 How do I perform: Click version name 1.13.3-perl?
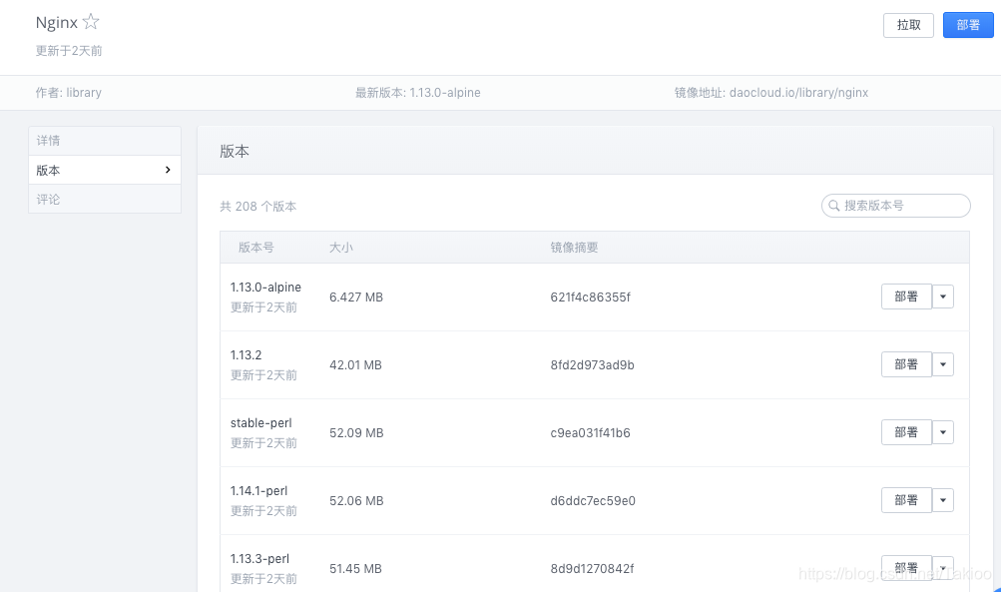(x=259, y=558)
